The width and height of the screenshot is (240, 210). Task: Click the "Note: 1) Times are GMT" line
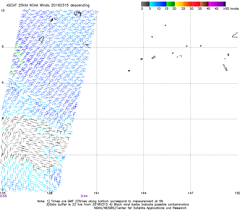click(100, 201)
